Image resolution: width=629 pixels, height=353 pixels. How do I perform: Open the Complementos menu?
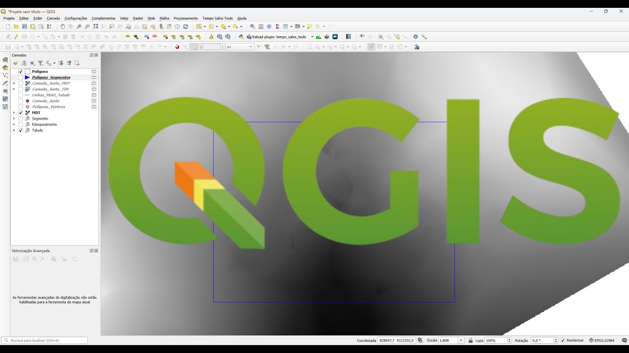click(103, 18)
